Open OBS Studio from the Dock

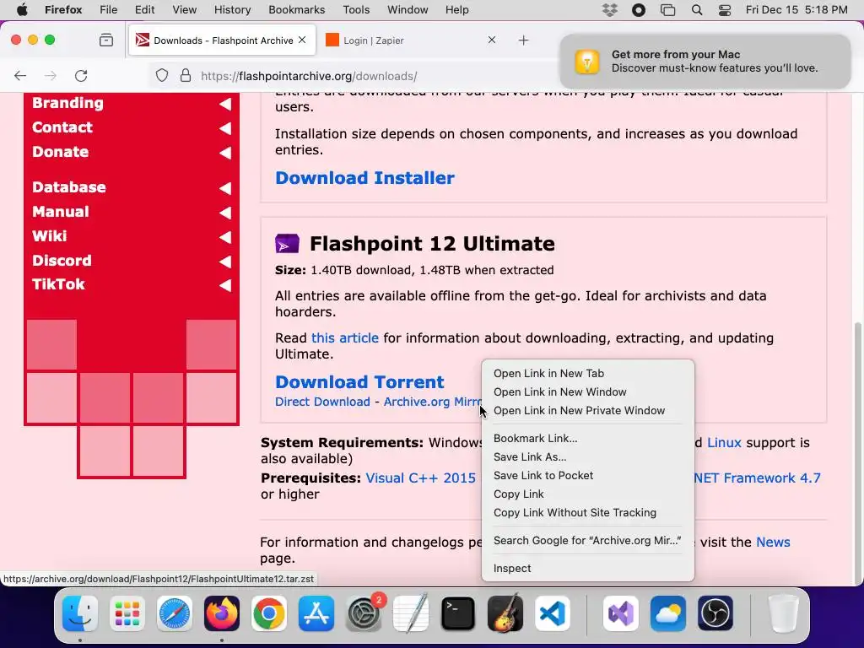[715, 613]
